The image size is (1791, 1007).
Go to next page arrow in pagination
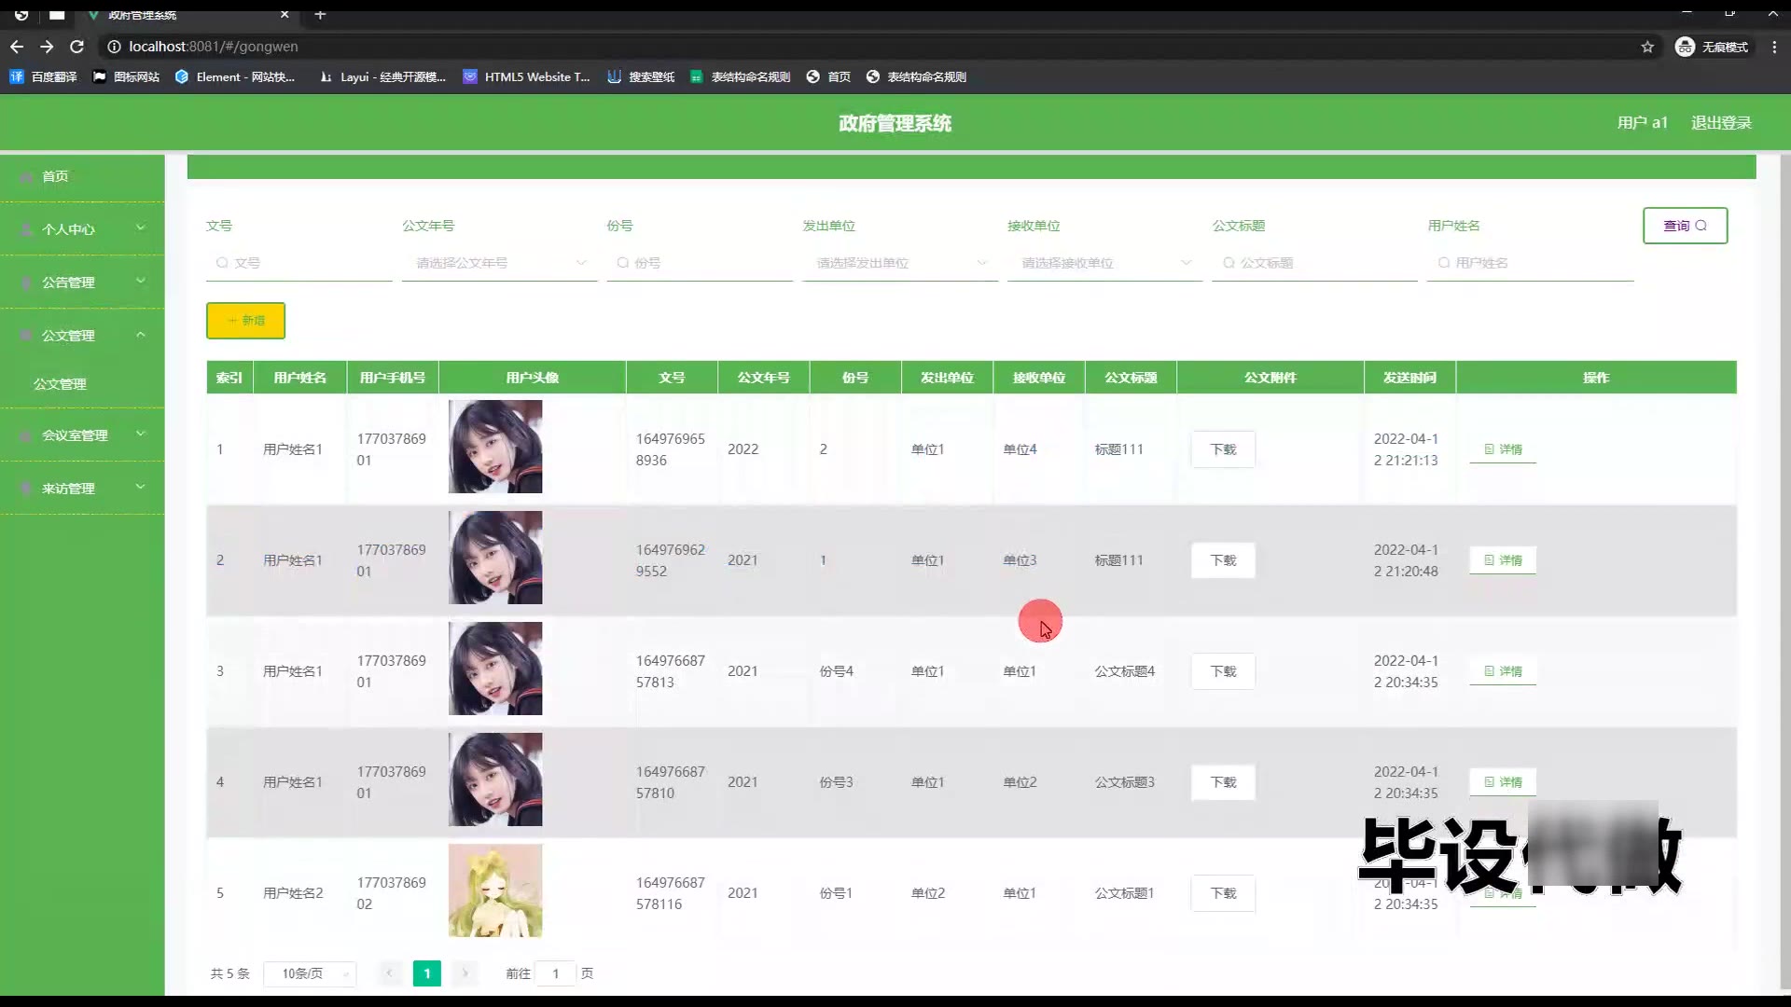click(465, 973)
